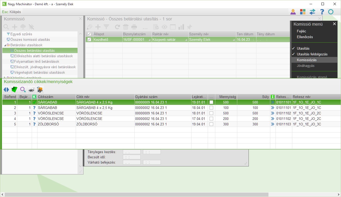Click the double arrow in the ZÖLDBORSÓ row
The height and width of the screenshot is (197, 341).
point(273,124)
